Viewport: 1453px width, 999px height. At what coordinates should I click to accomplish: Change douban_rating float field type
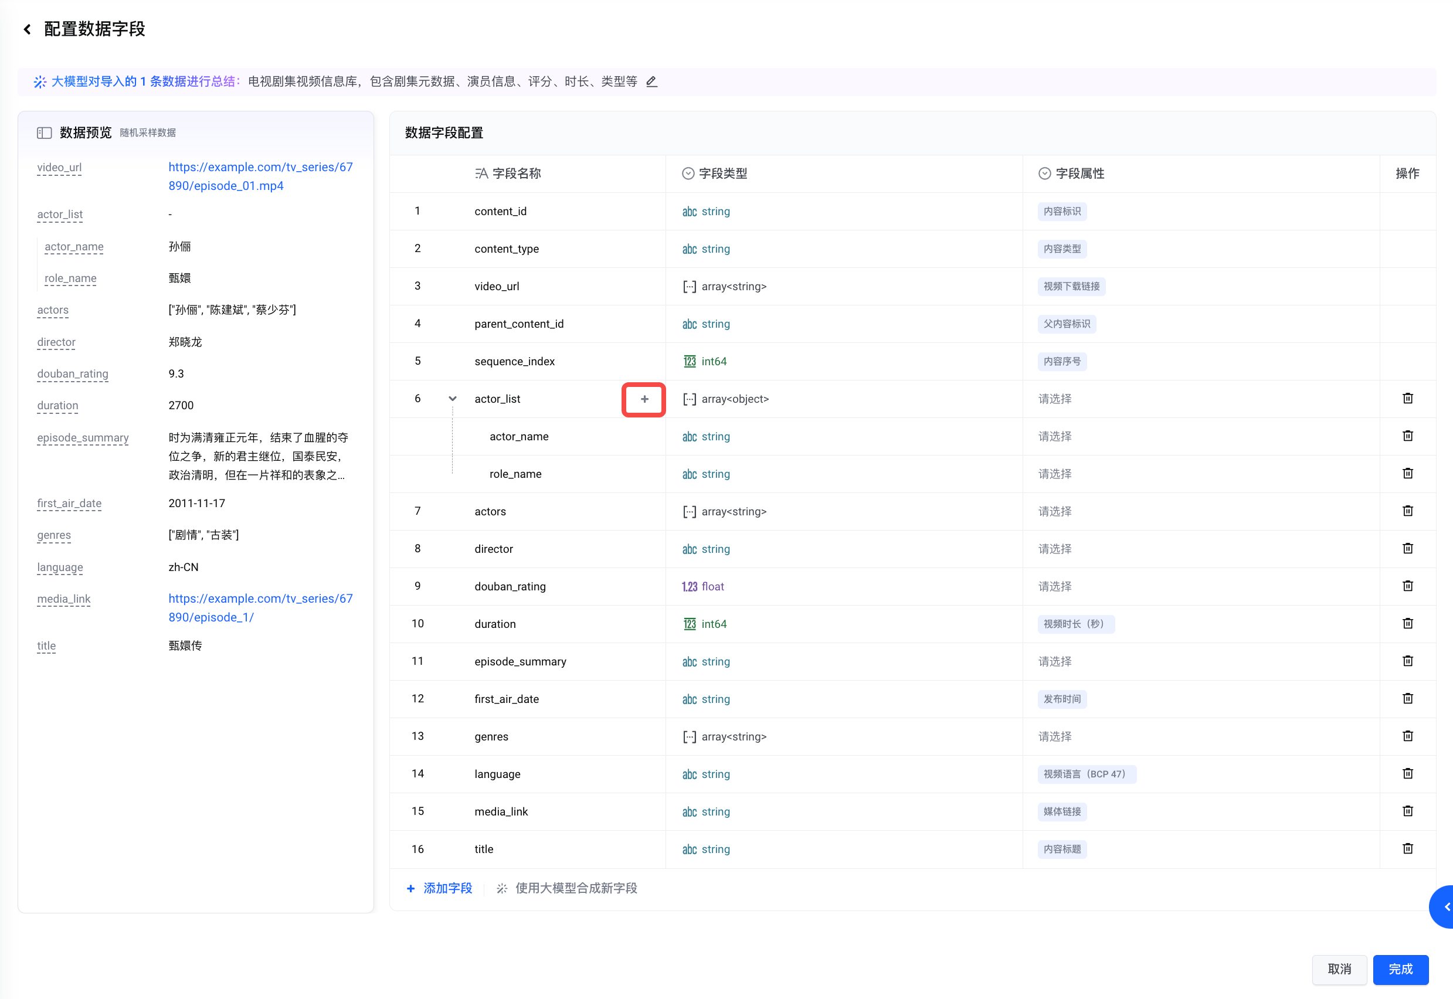coord(703,586)
